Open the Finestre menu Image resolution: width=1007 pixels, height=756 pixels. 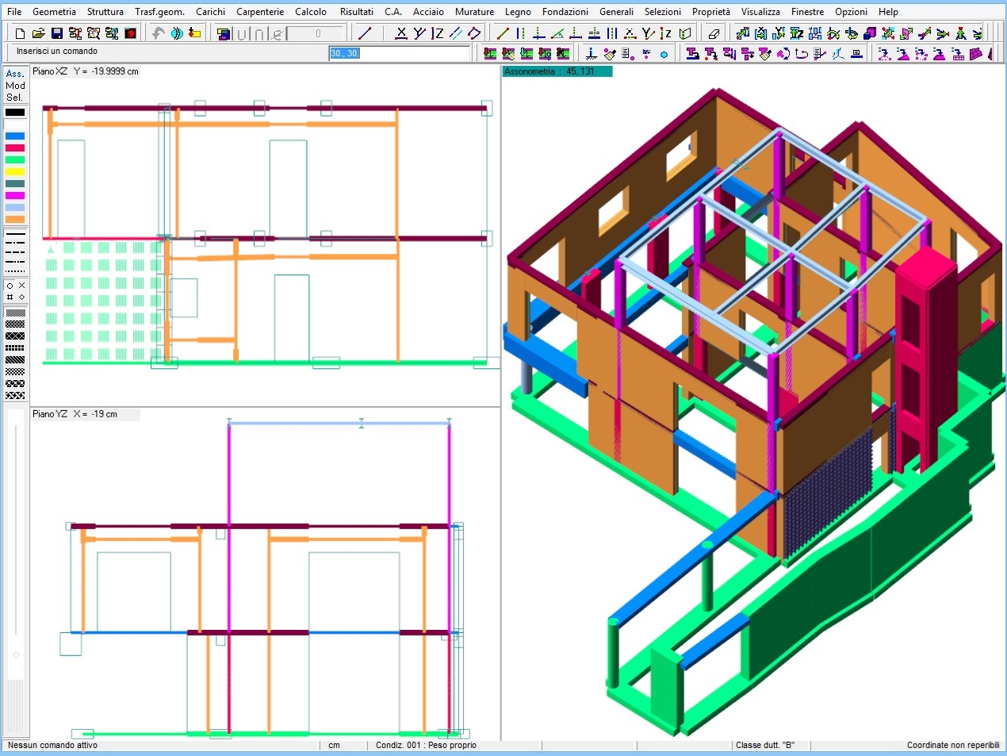tap(807, 12)
